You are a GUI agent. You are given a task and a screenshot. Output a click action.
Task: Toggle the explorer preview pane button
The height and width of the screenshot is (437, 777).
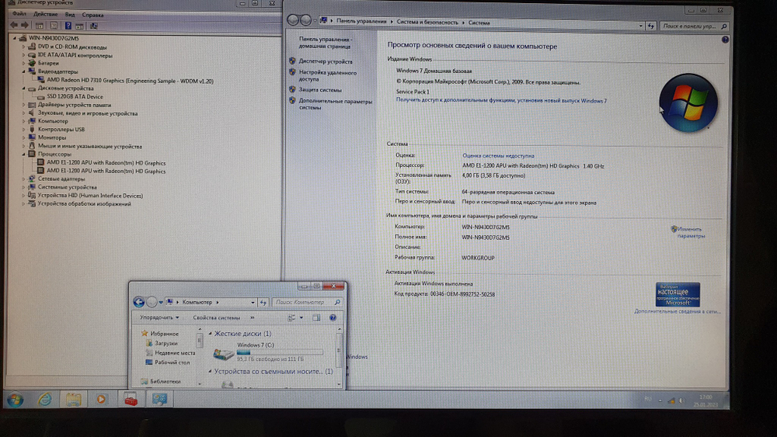(x=317, y=317)
